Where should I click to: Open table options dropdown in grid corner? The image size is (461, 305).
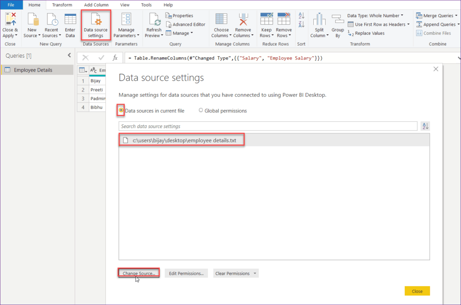83,70
